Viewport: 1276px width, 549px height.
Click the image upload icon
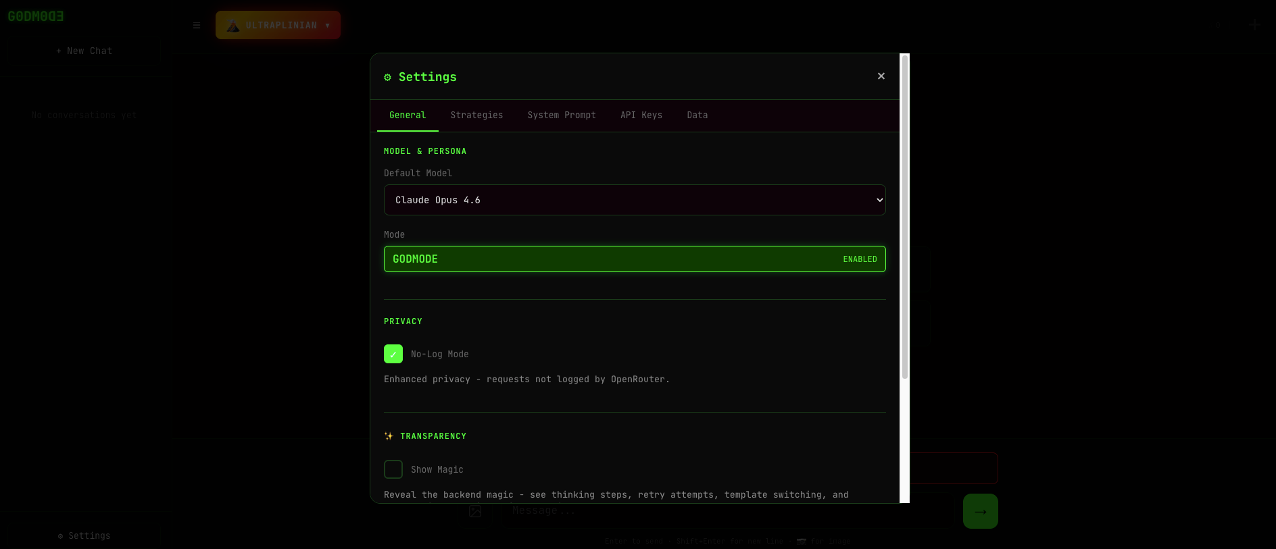point(475,511)
